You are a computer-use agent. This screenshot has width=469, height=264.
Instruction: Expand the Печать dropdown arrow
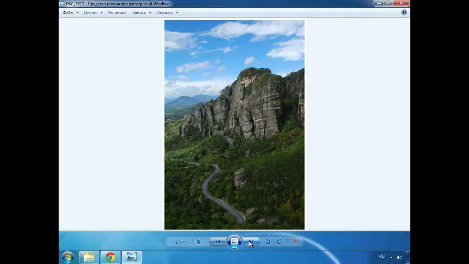[101, 12]
